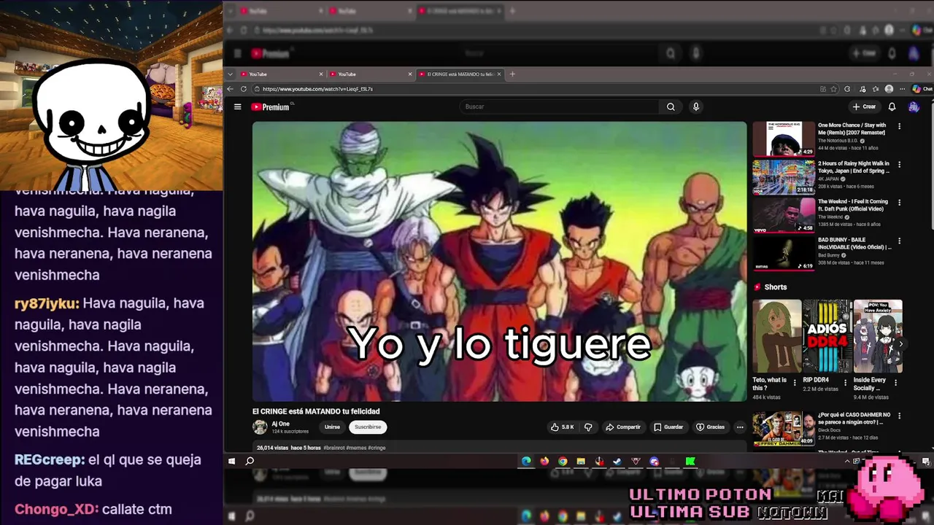
Task: Open the Teto, what is this? short
Action: [777, 336]
